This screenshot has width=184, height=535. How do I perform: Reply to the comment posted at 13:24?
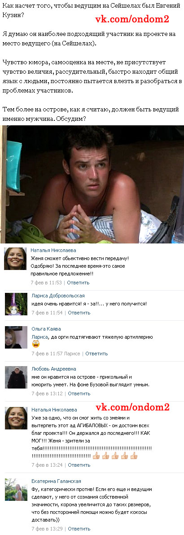point(79,465)
